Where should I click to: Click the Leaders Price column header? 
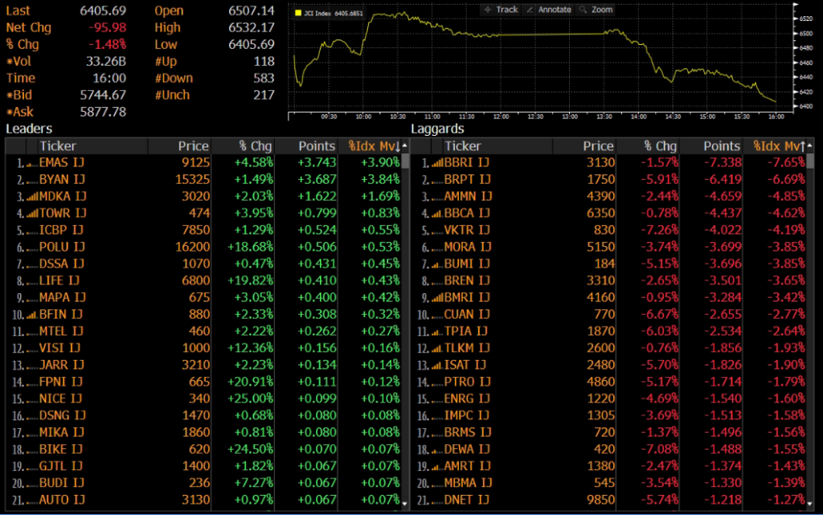193,145
